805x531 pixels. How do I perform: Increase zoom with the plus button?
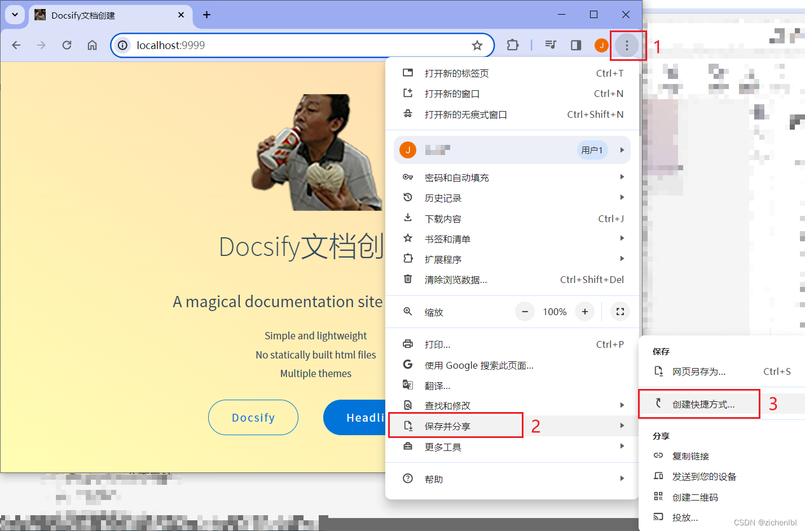point(585,312)
